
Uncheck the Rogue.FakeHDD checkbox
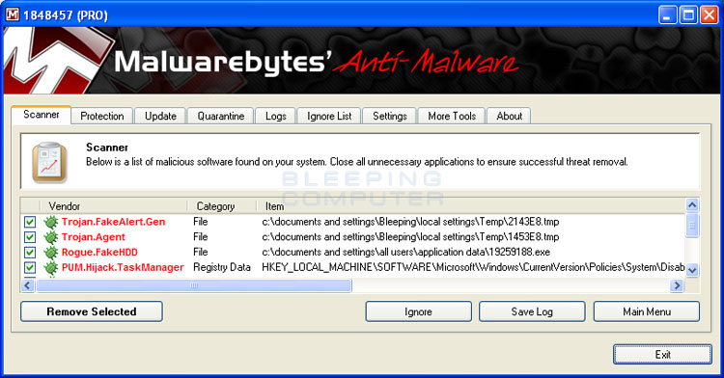point(30,253)
